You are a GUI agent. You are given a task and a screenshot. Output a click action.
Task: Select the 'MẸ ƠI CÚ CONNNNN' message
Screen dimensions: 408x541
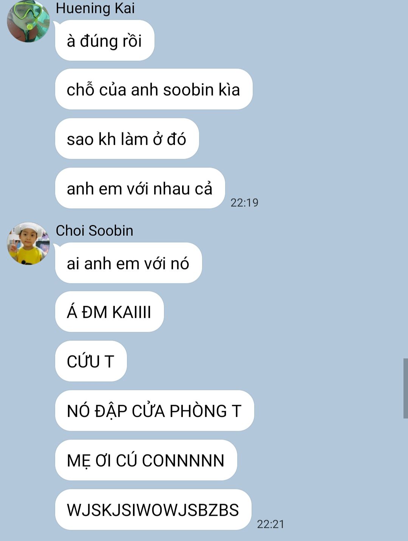pos(146,460)
